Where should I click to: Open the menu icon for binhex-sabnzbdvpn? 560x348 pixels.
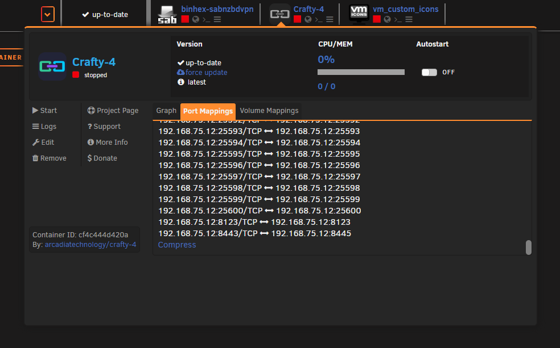pos(217,20)
